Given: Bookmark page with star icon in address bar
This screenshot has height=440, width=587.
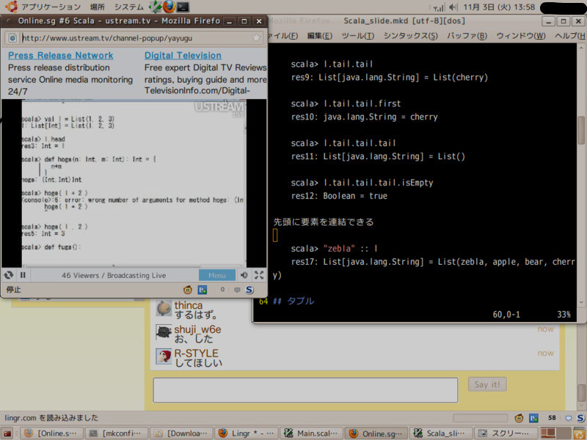Looking at the screenshot, I should pyautogui.click(x=256, y=38).
